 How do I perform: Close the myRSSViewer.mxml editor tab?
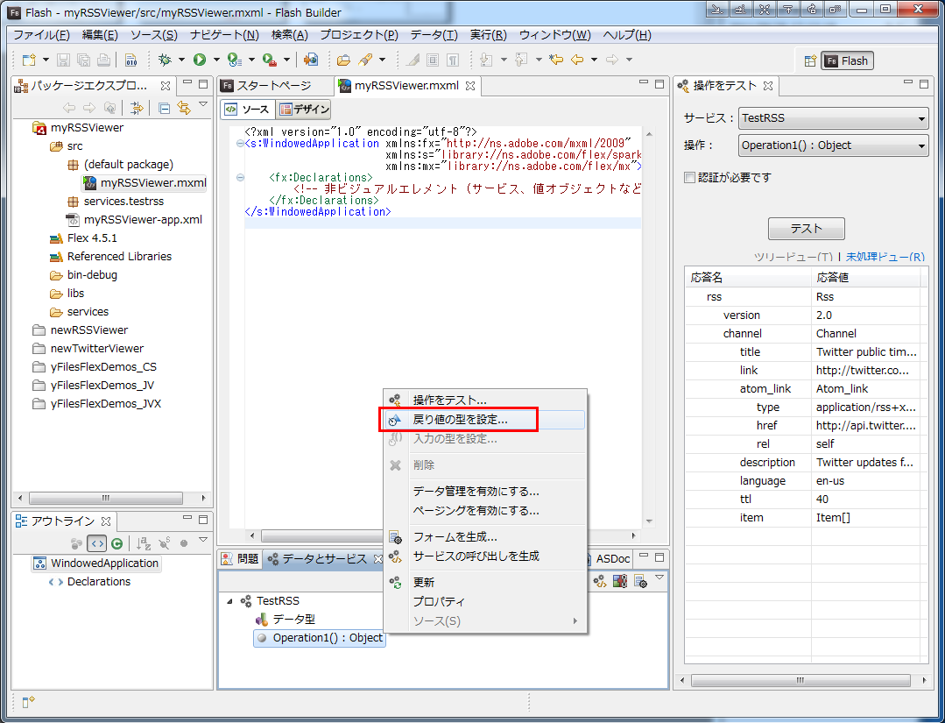[470, 86]
